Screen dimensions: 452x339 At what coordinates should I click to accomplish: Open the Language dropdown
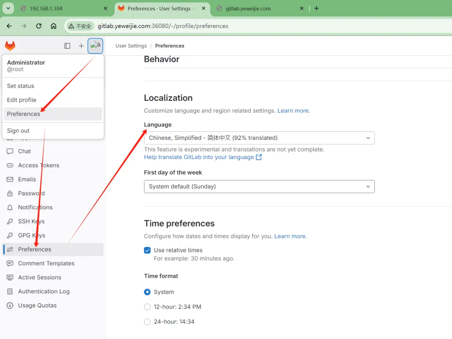tap(259, 138)
